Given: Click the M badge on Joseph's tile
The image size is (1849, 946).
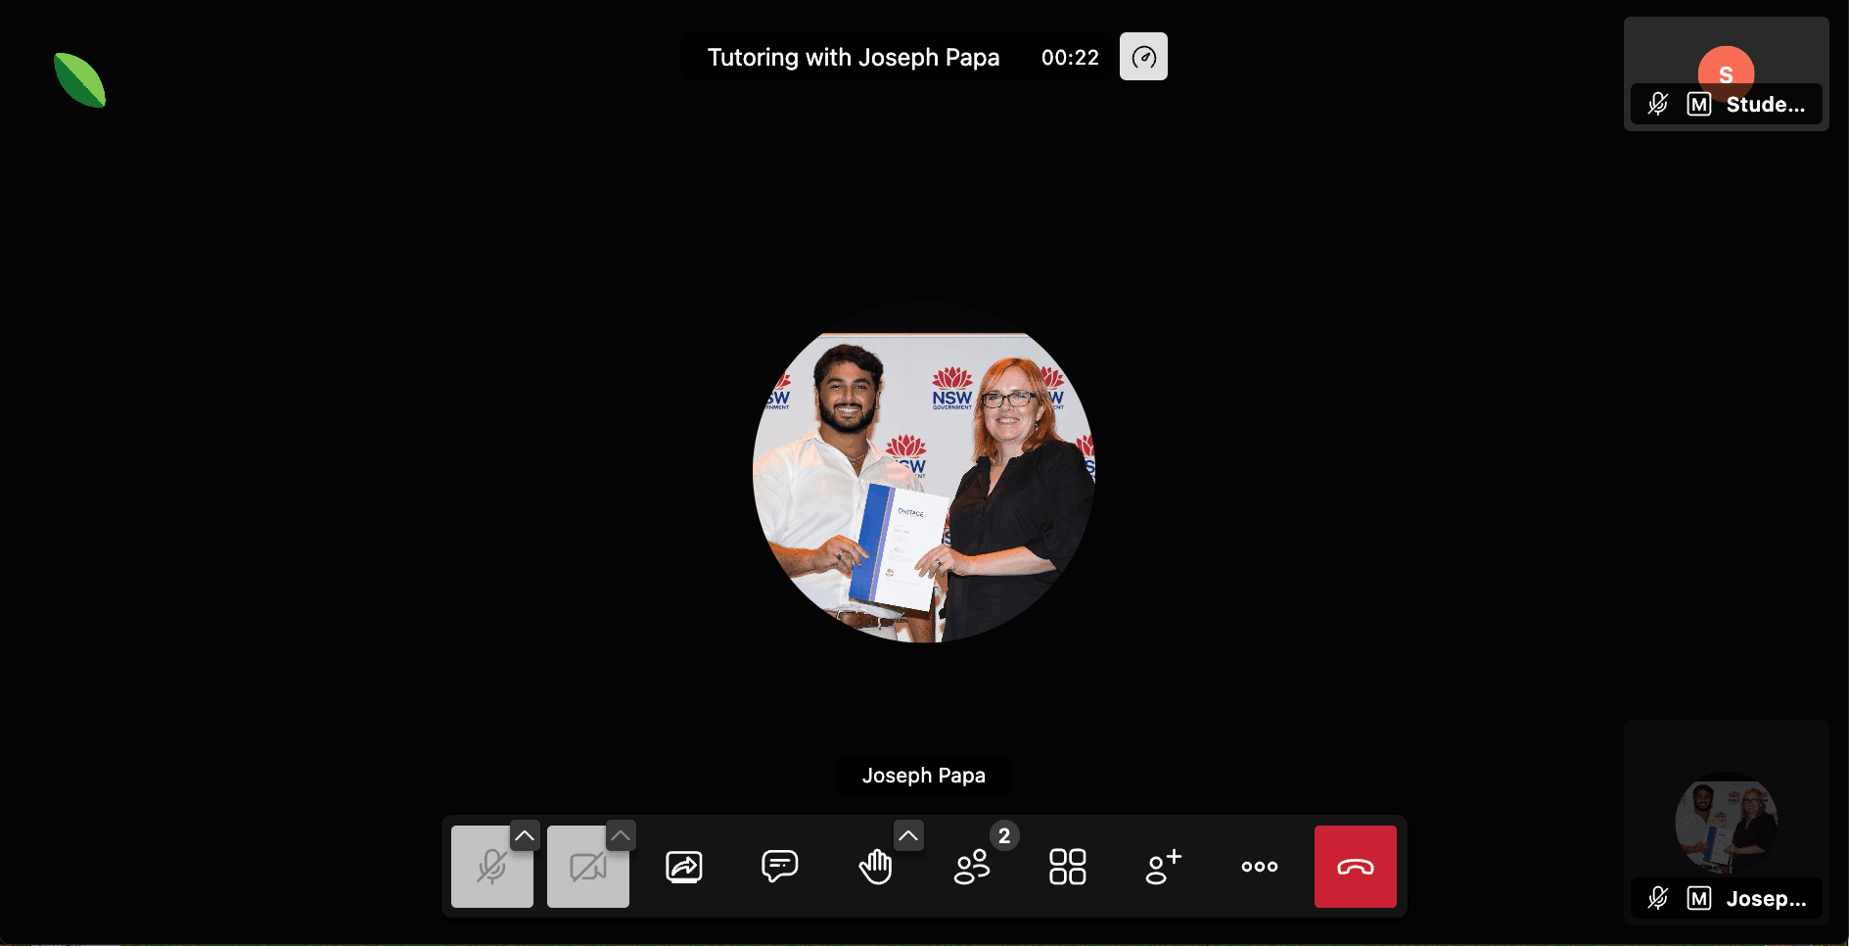Looking at the screenshot, I should 1698,898.
